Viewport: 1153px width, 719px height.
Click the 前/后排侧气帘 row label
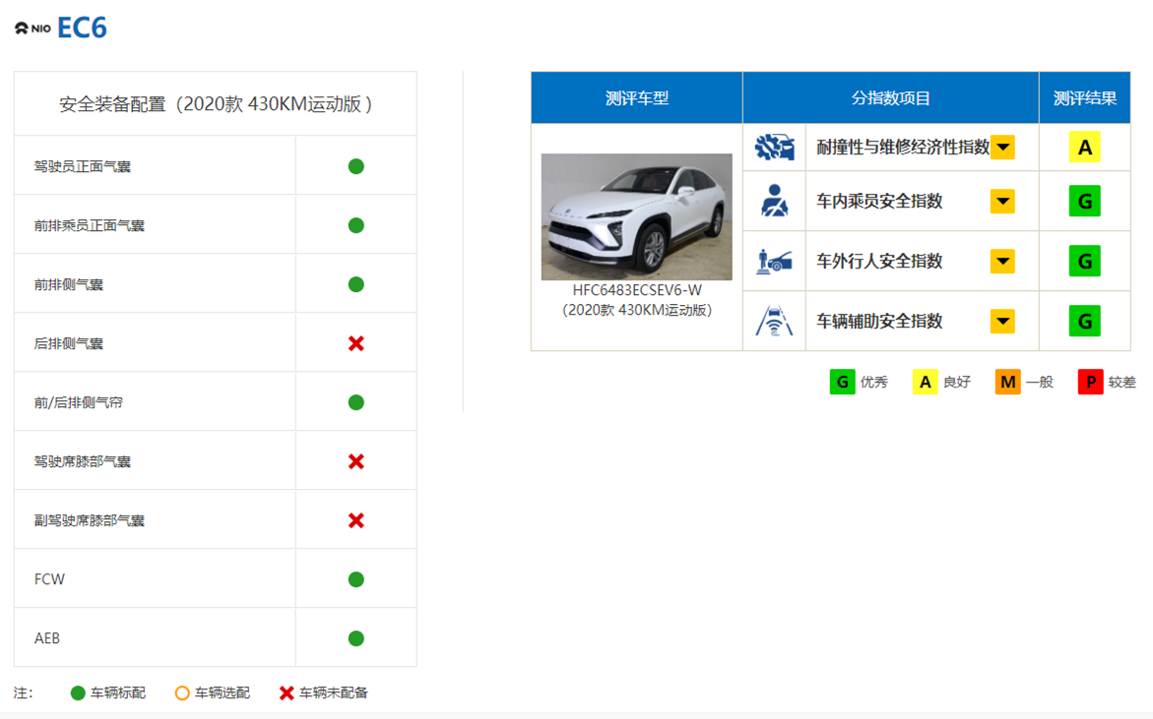pyautogui.click(x=78, y=402)
